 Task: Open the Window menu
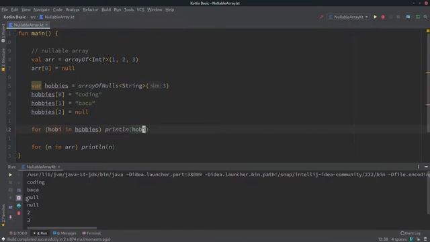click(x=155, y=9)
